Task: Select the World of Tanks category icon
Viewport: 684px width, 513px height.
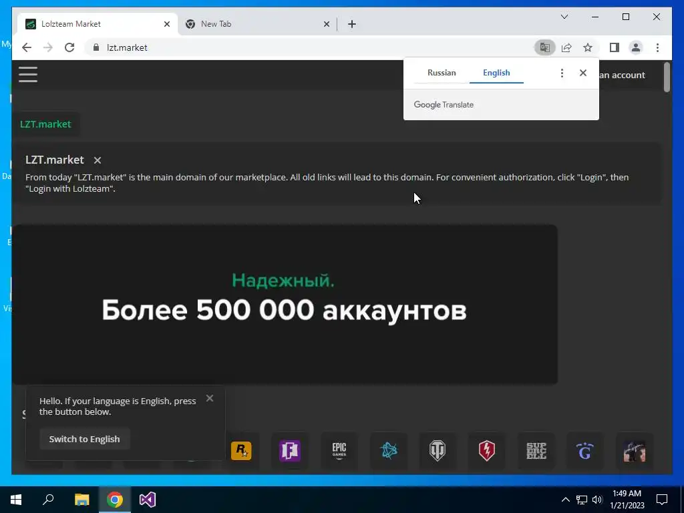Action: (x=438, y=451)
